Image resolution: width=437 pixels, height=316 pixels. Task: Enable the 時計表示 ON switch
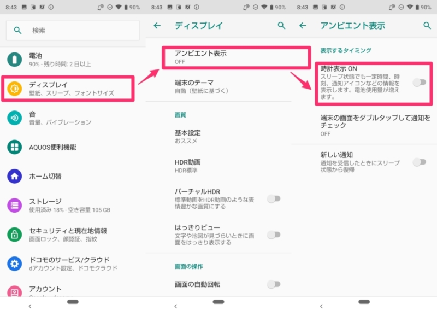pyautogui.click(x=420, y=82)
